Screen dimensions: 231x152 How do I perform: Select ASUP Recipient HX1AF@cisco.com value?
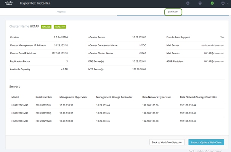(x=214, y=61)
